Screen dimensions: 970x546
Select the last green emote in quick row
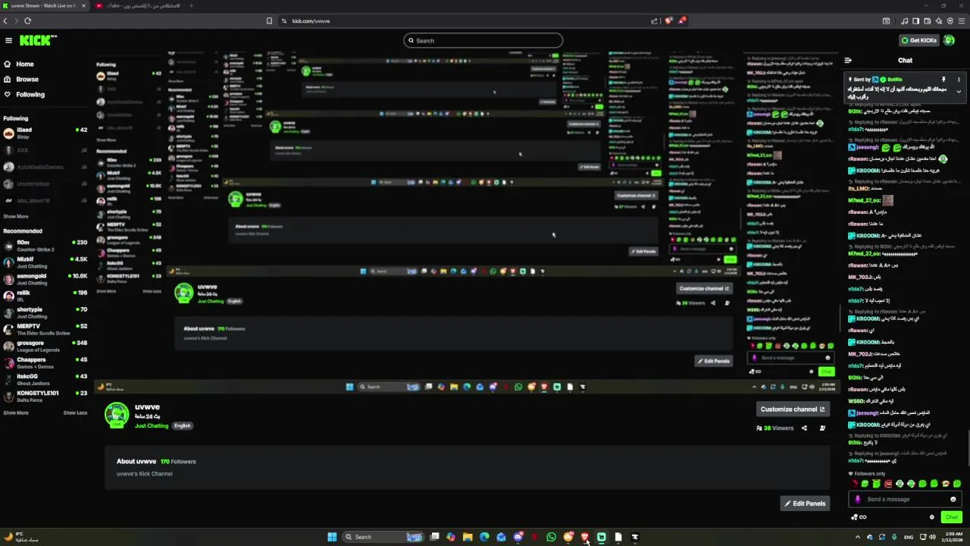[957, 484]
